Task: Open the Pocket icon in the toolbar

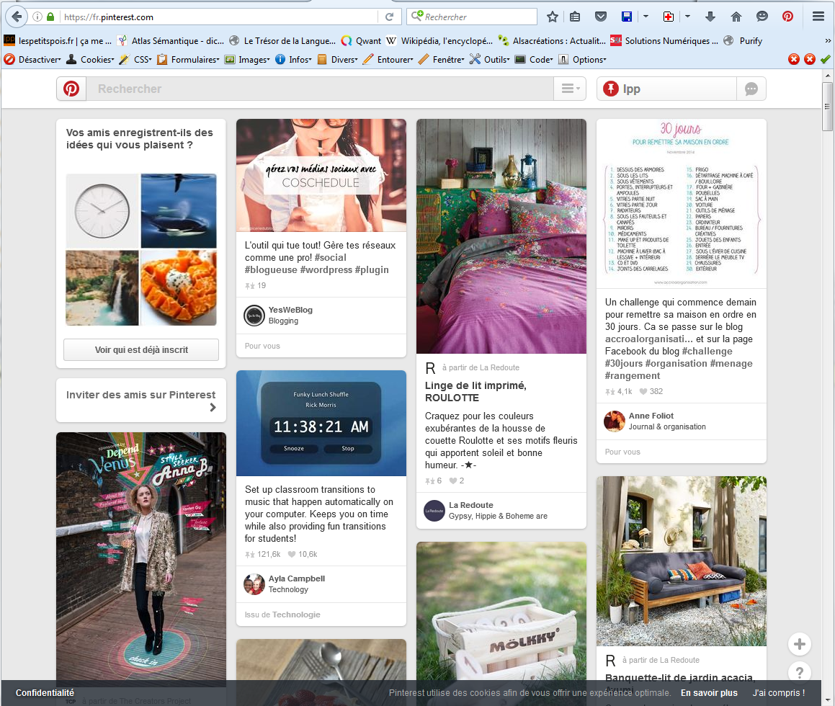Action: [x=601, y=17]
